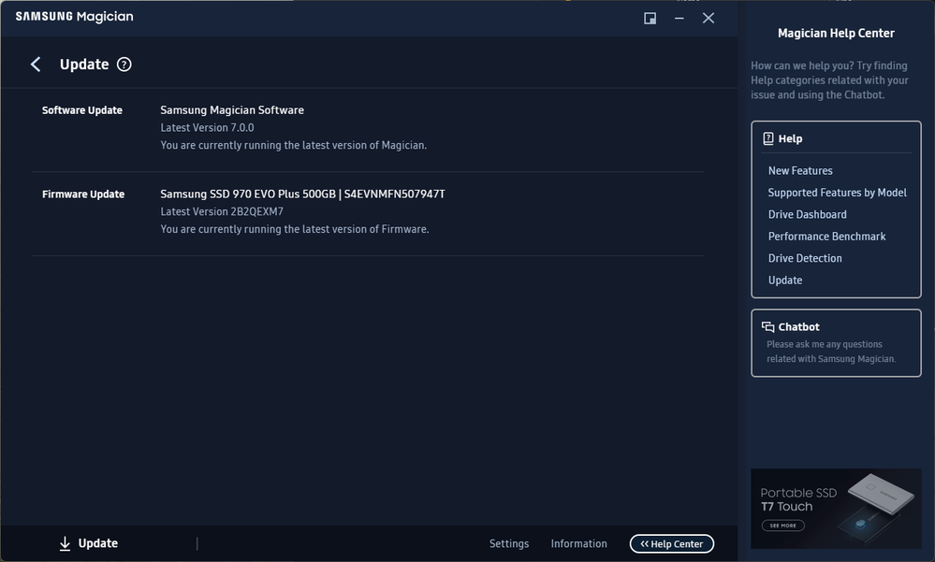Click the Samsung SSD 970 EVO Plus entry
This screenshot has width=935, height=562.
click(302, 195)
